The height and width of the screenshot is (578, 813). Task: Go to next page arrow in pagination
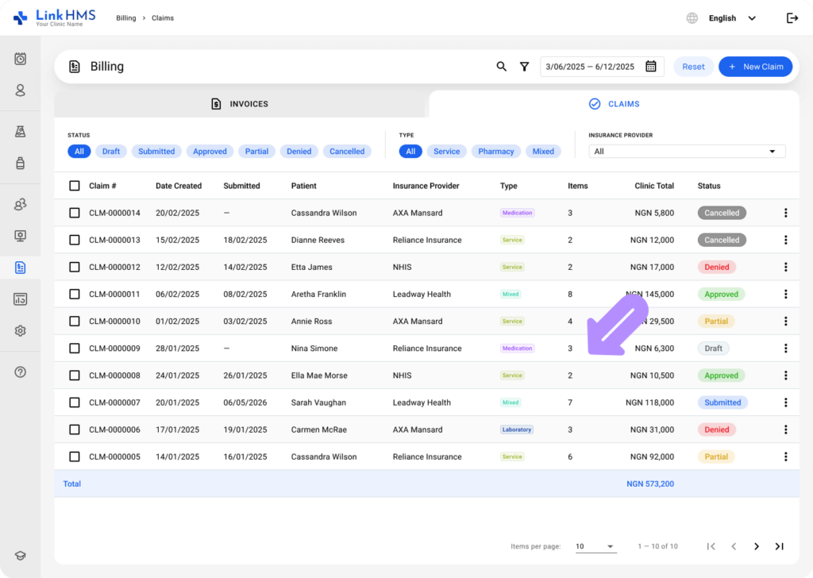click(757, 546)
